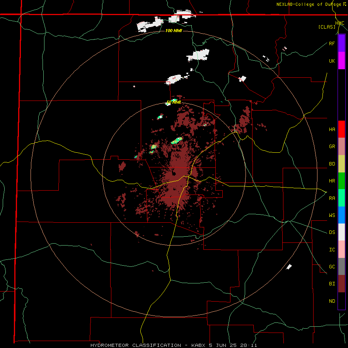
Task: Click the BD legend label
Action: point(332,164)
